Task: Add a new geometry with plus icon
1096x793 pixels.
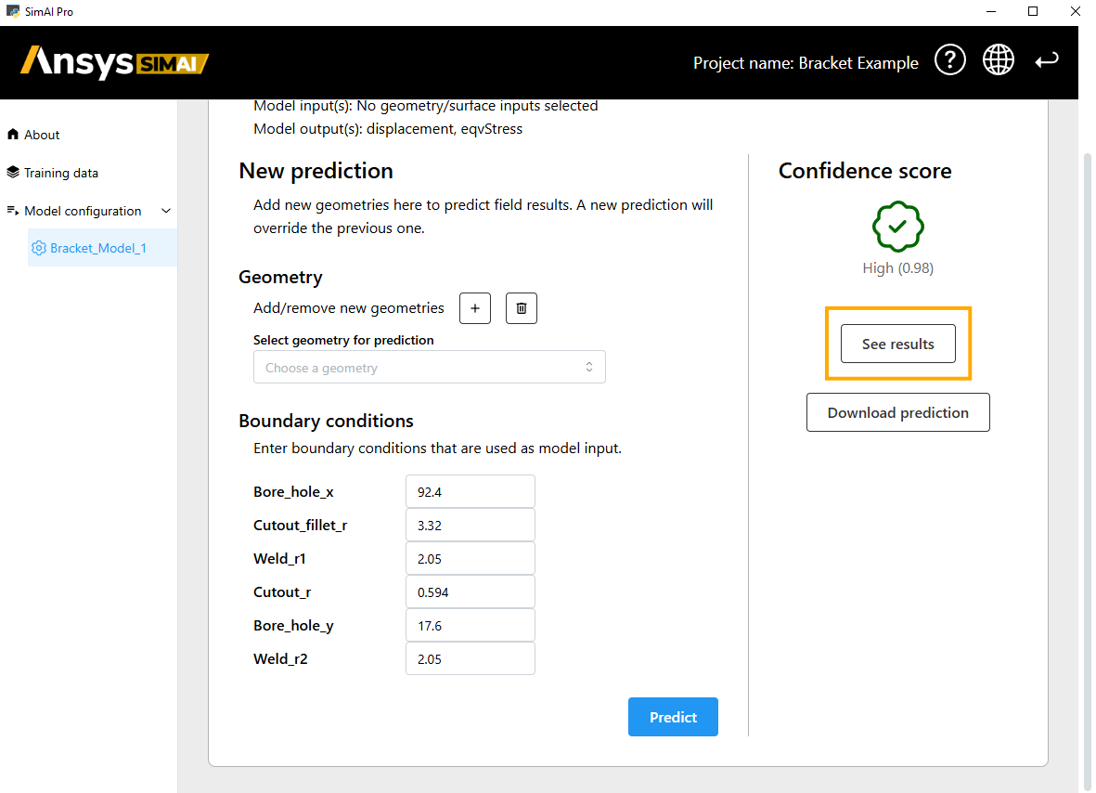Action: tap(475, 308)
